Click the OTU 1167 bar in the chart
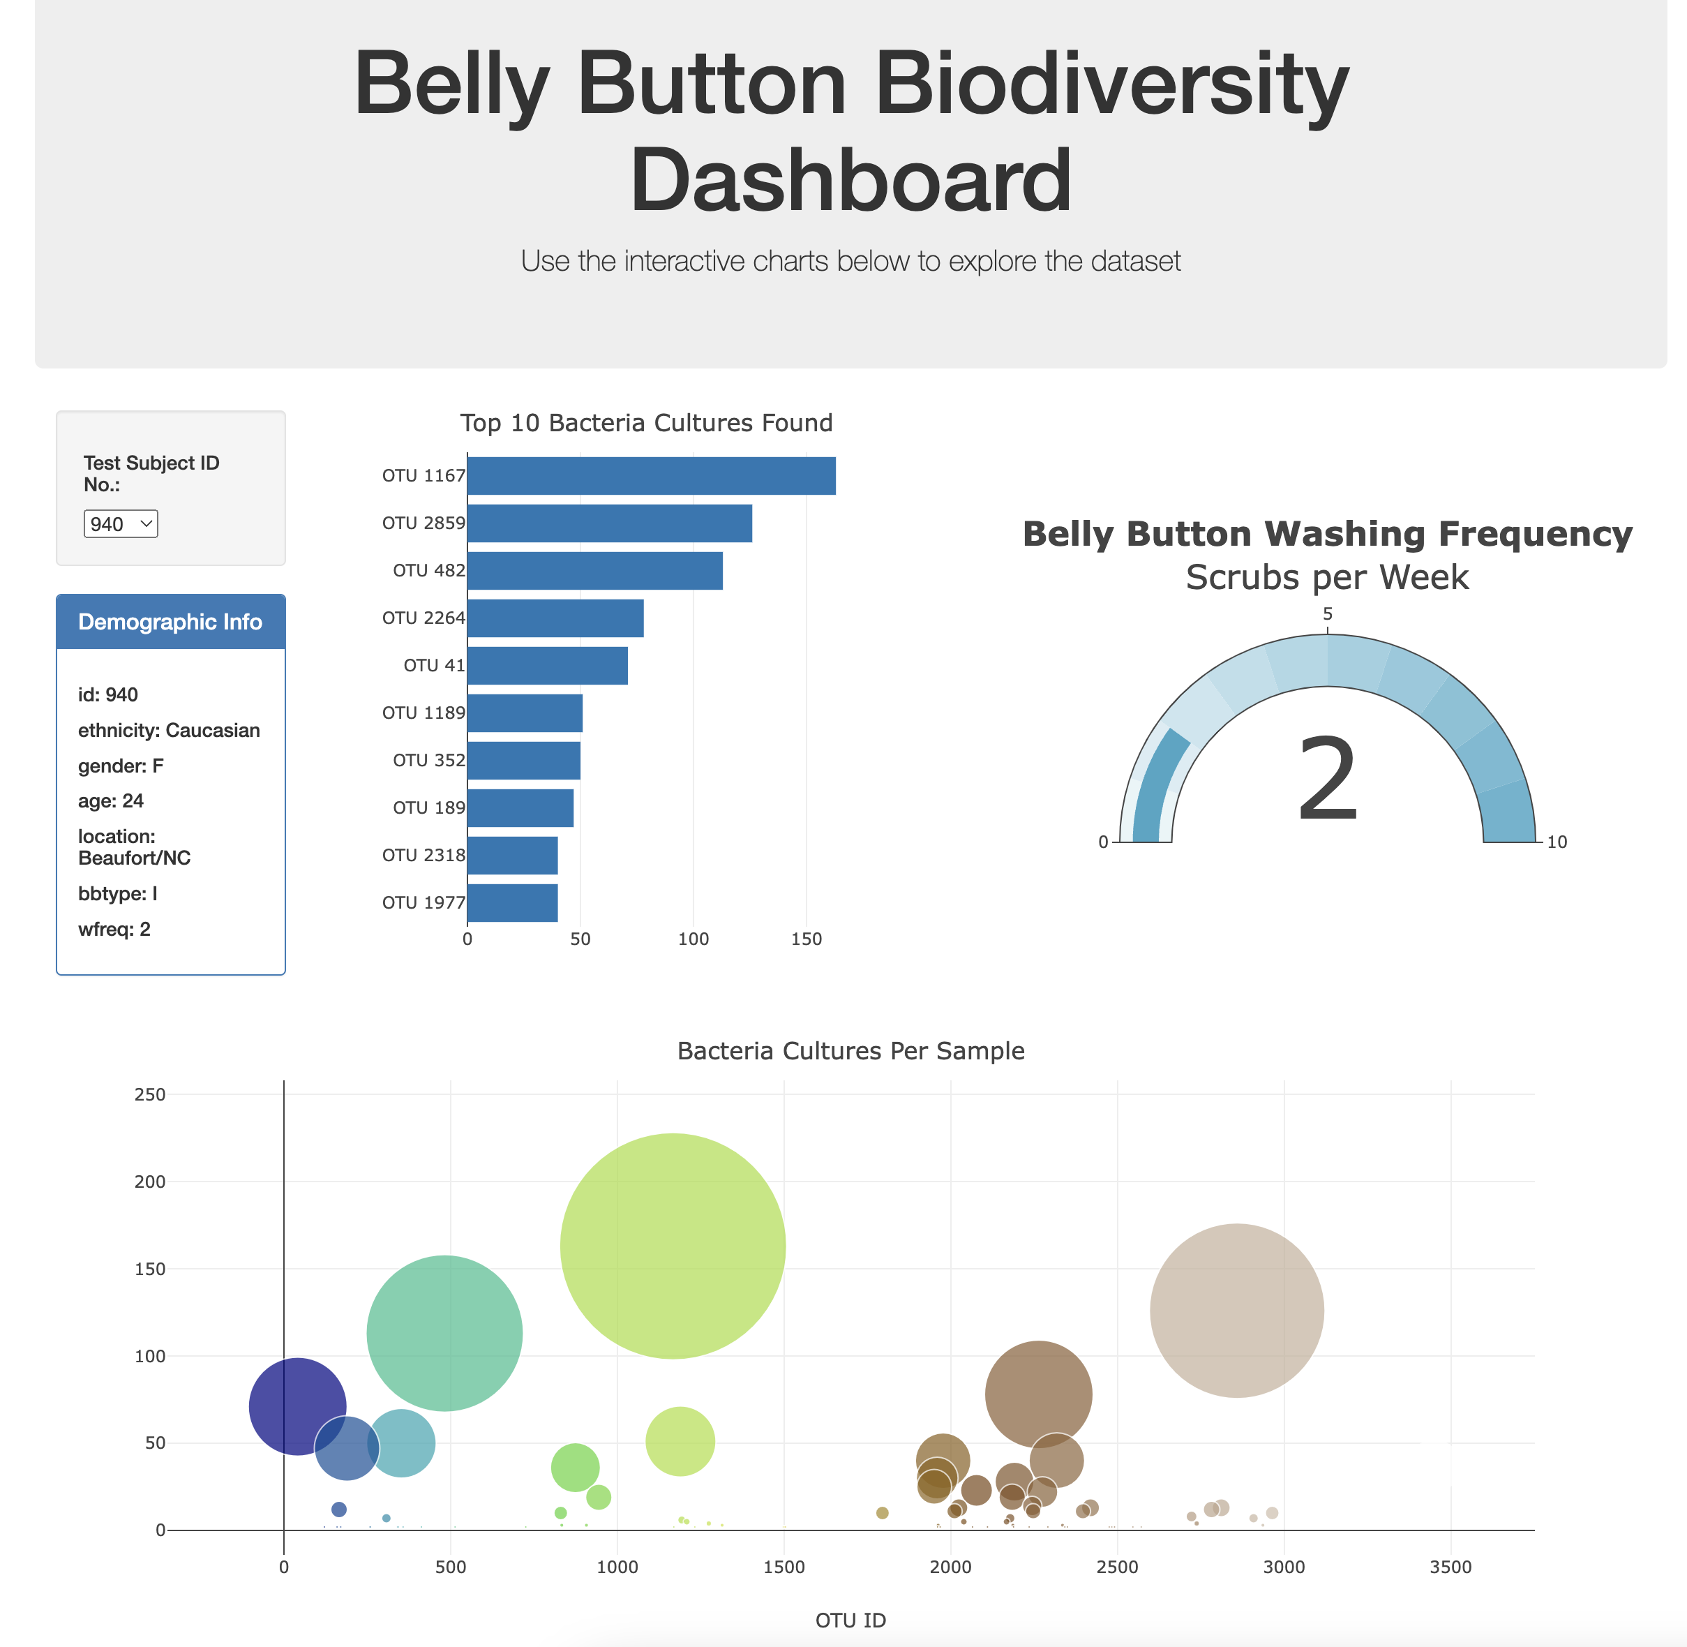The width and height of the screenshot is (1687, 1647). (649, 474)
